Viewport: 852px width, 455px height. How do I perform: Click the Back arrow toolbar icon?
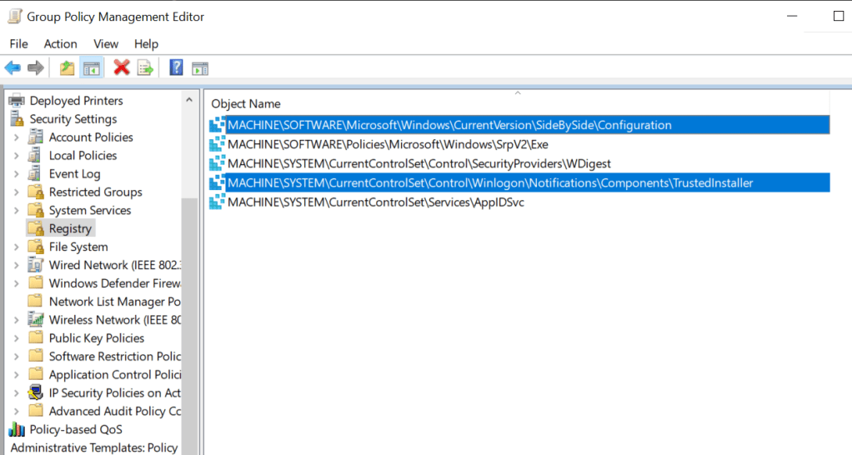[x=13, y=68]
